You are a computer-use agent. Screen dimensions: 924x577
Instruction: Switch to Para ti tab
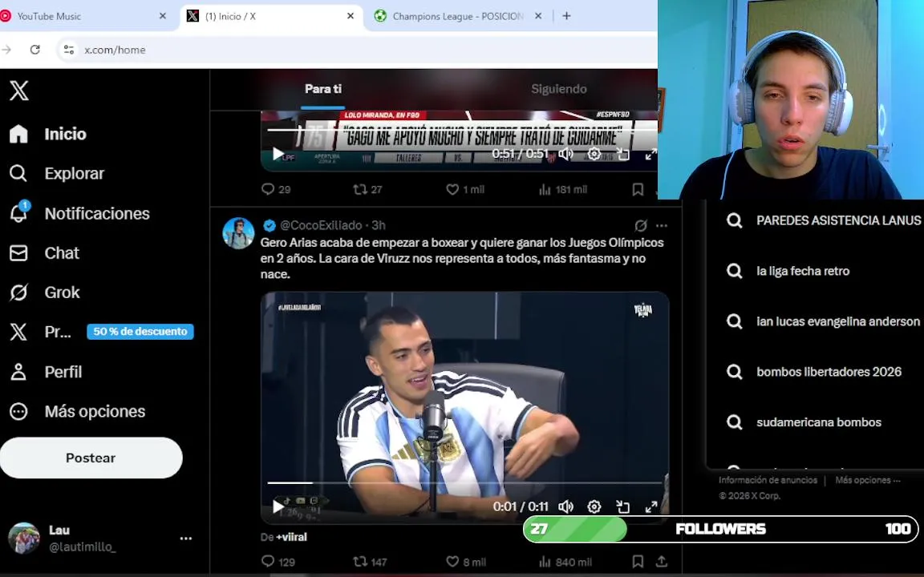[x=323, y=89]
